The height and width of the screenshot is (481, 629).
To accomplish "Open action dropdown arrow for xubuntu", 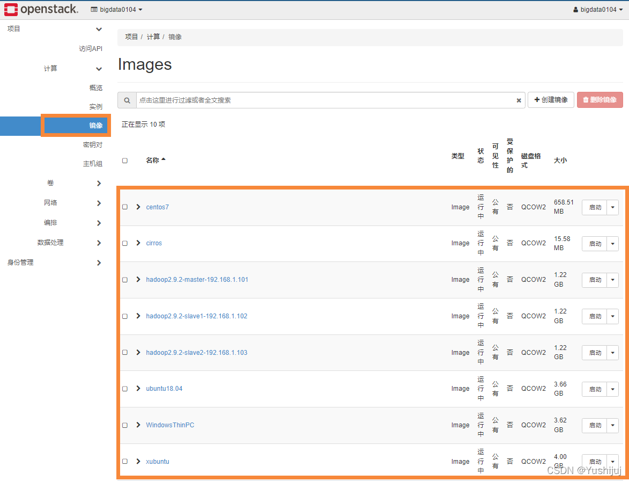I will coord(612,462).
